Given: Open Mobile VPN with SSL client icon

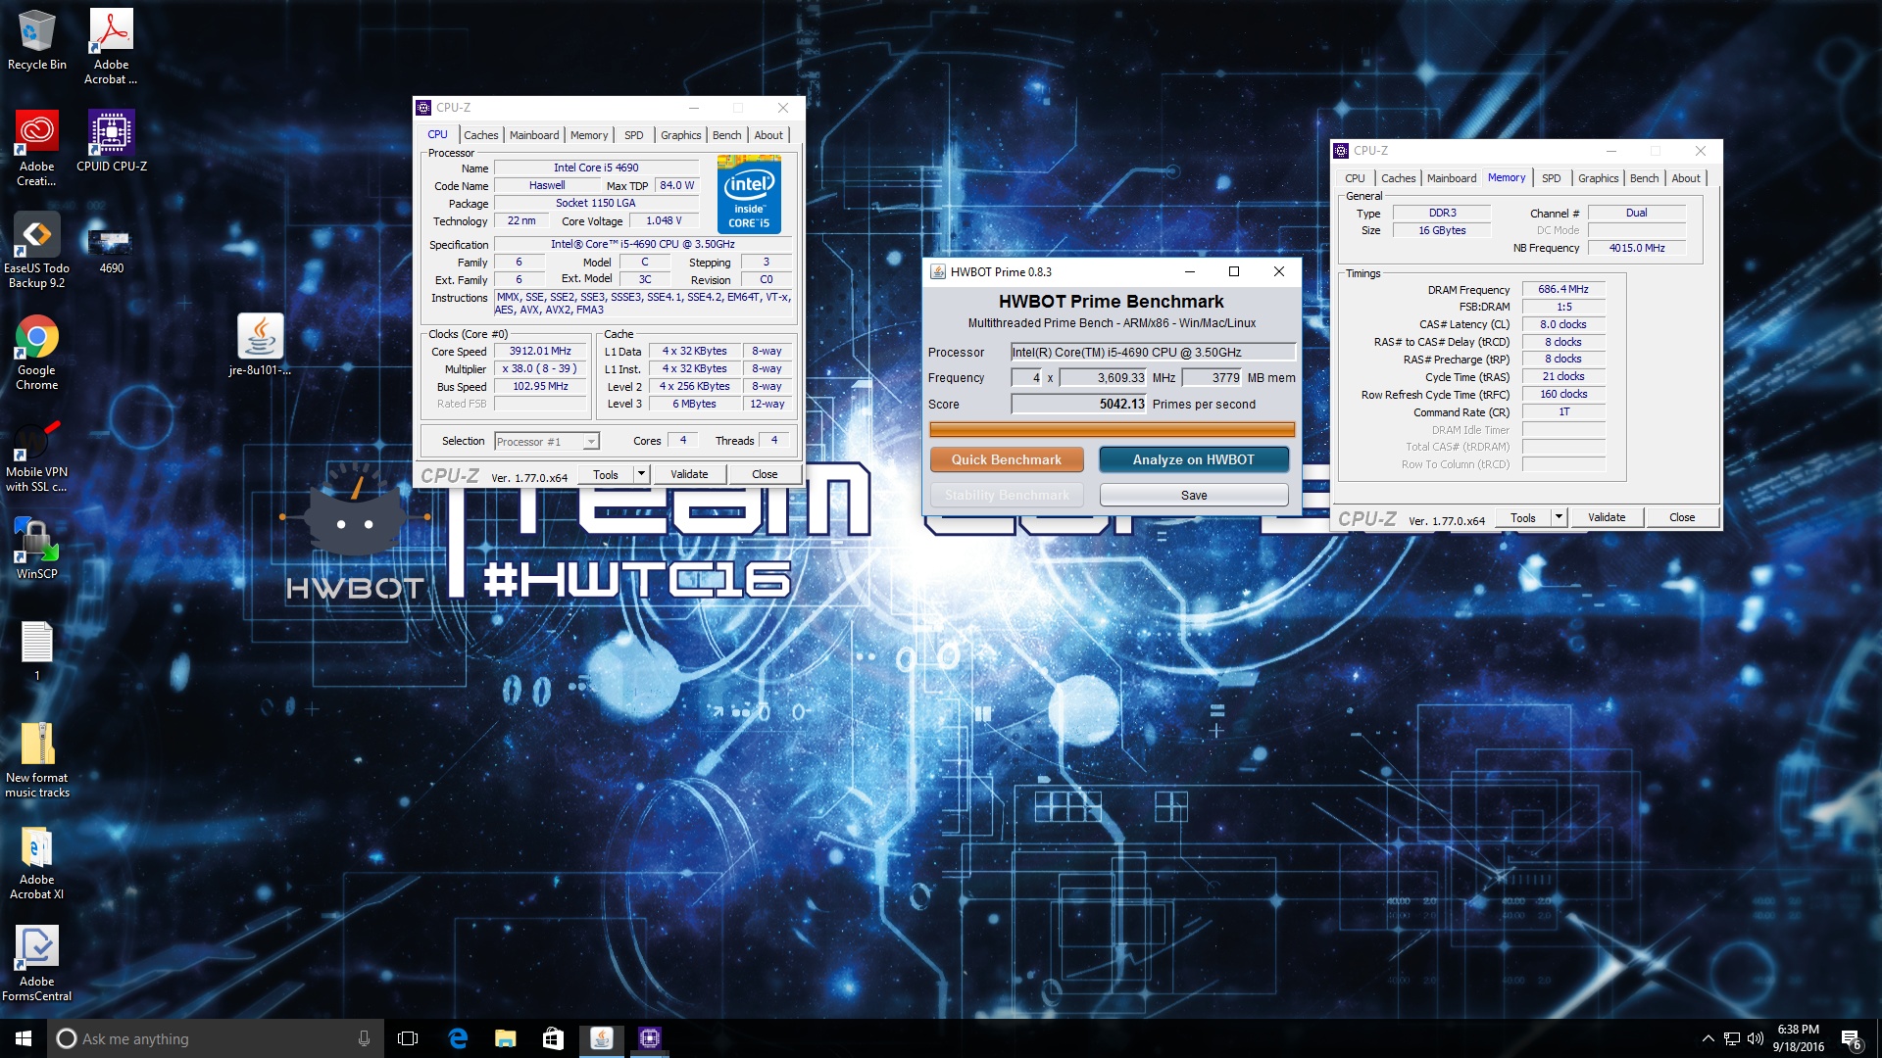Looking at the screenshot, I should click(x=36, y=456).
